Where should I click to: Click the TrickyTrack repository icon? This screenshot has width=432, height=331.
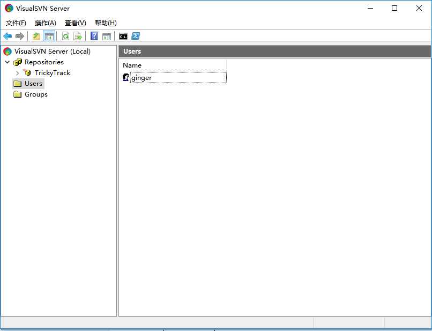coord(27,72)
